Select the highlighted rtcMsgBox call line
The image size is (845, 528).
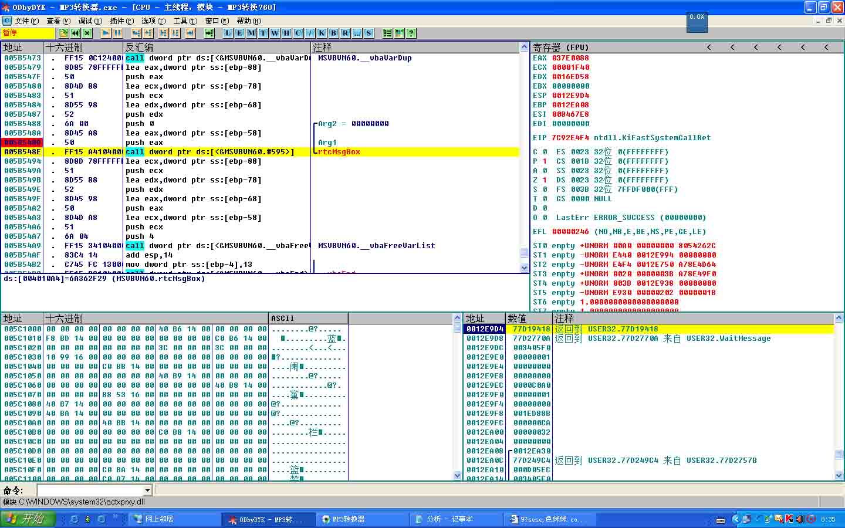[x=261, y=152]
